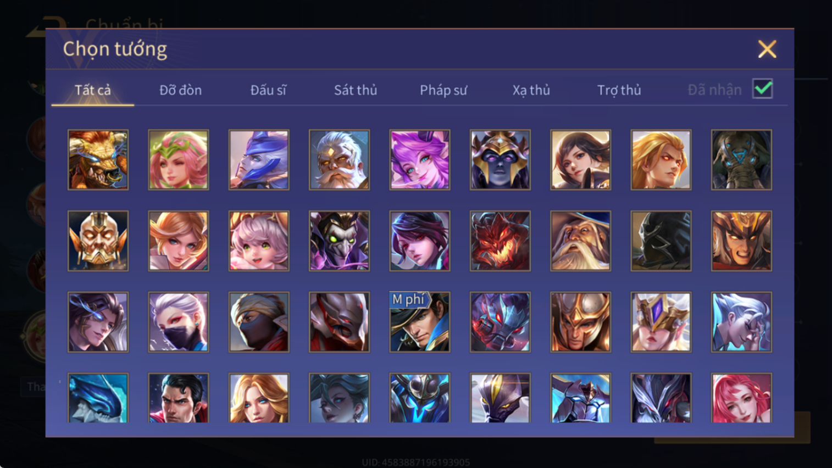Toggle the 'Đã nhận' checkbox
The width and height of the screenshot is (832, 468).
pos(763,89)
